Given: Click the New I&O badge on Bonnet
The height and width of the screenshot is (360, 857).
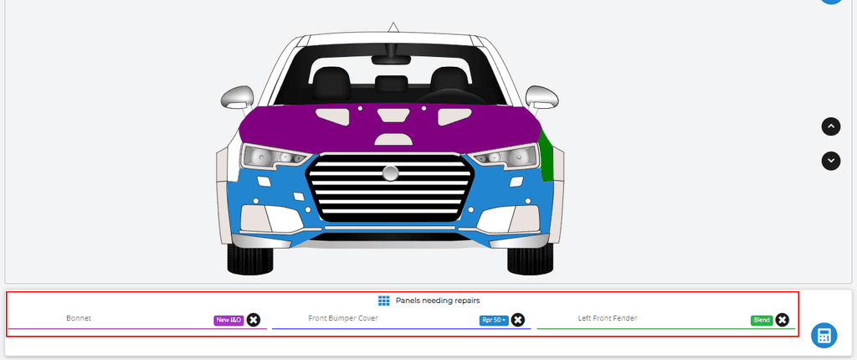Looking at the screenshot, I should [228, 320].
